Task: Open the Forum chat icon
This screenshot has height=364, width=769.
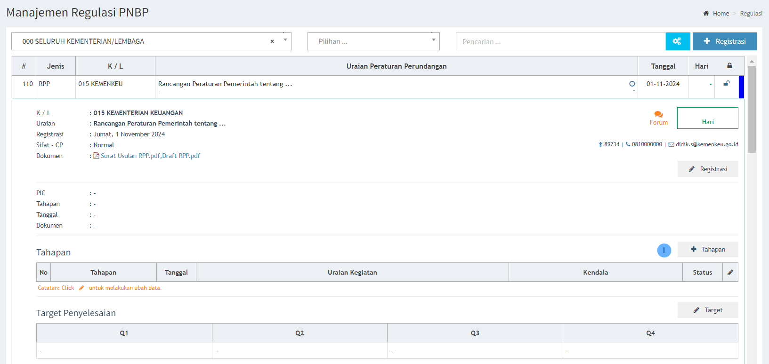Action: pyautogui.click(x=658, y=114)
